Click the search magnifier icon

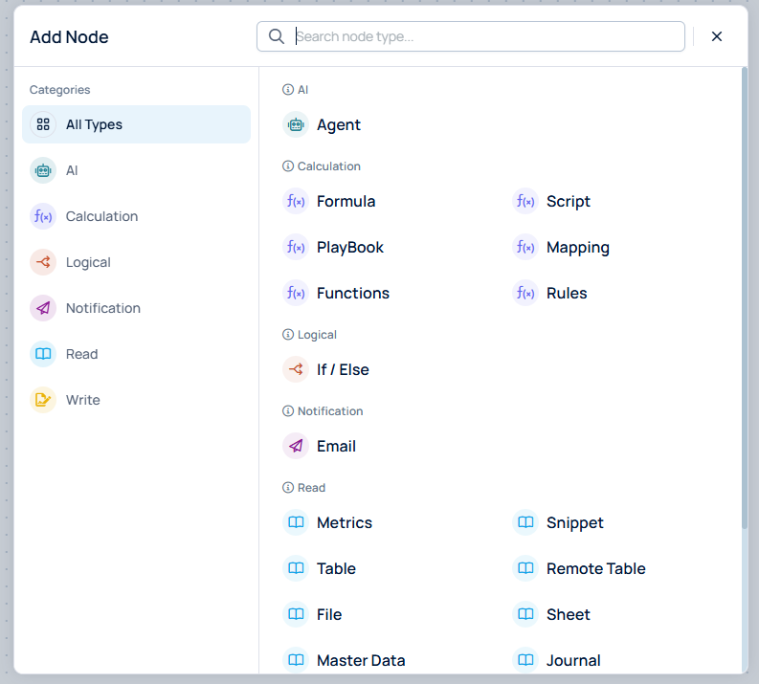point(277,36)
